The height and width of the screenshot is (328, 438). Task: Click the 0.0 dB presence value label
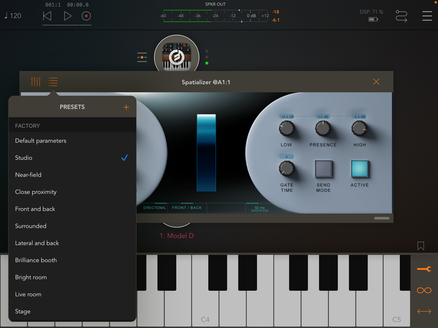pyautogui.click(x=323, y=117)
